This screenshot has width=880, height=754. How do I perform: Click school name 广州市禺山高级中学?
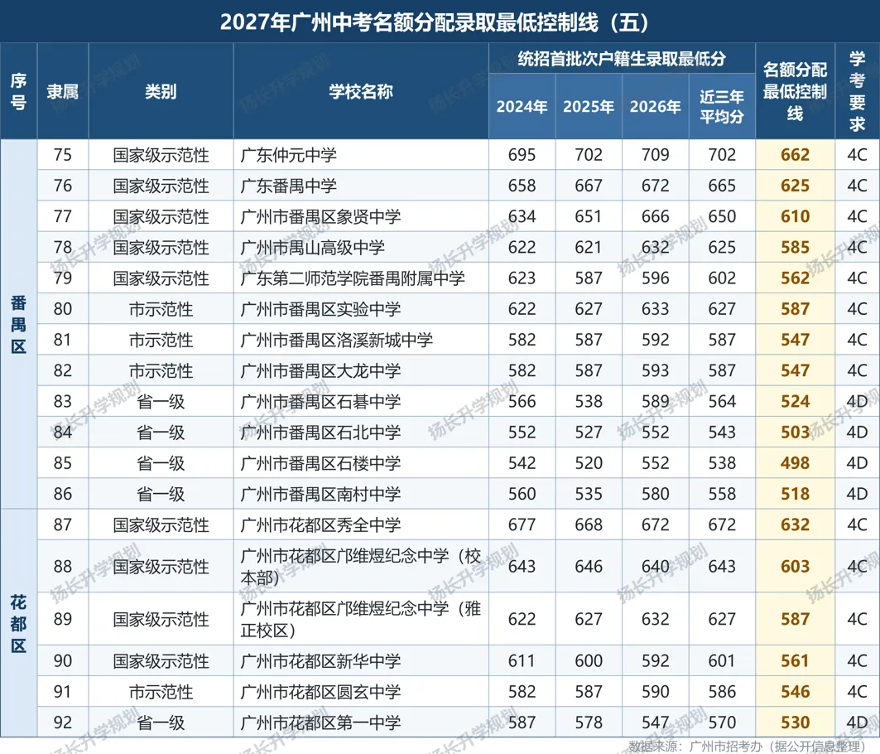(x=313, y=248)
